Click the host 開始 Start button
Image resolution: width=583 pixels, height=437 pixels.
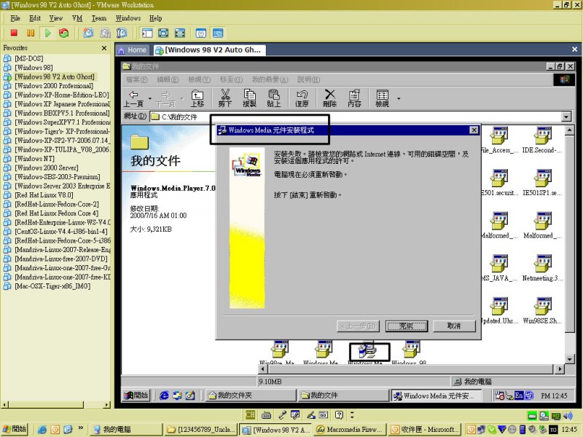coord(15,429)
